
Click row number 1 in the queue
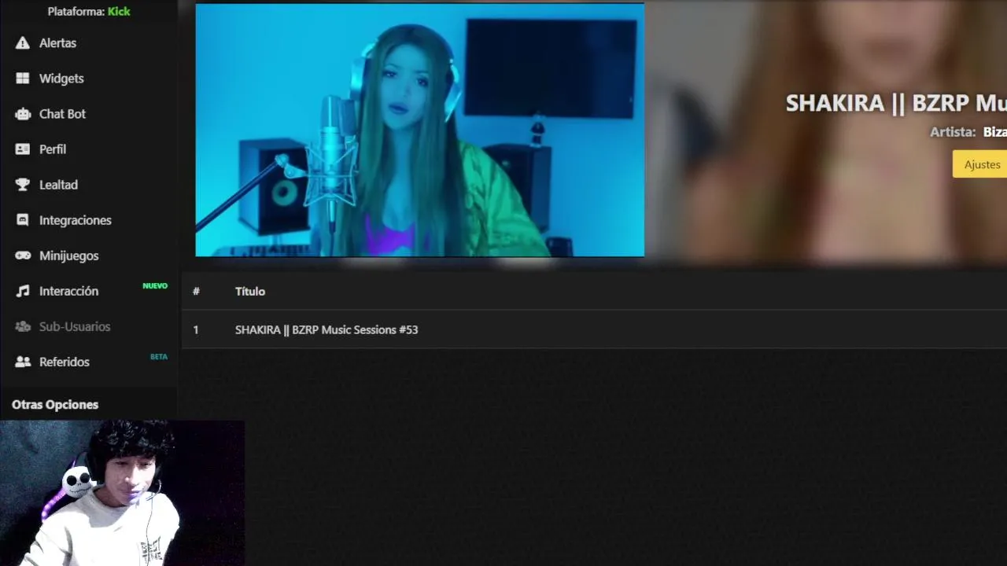coord(196,329)
